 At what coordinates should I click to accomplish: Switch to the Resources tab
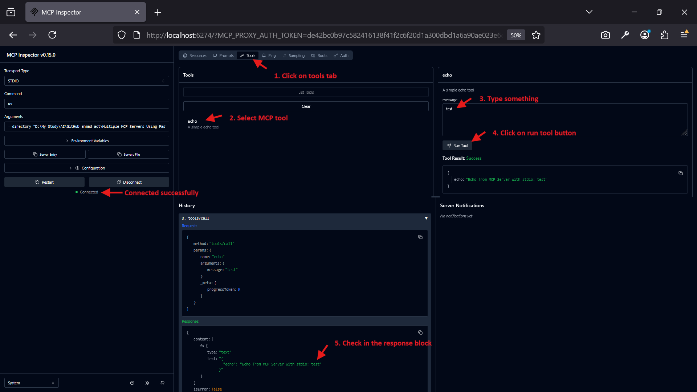click(x=195, y=56)
